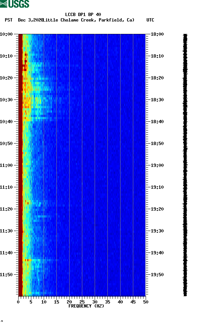Click the '10:50' PST time label

pos(6,144)
